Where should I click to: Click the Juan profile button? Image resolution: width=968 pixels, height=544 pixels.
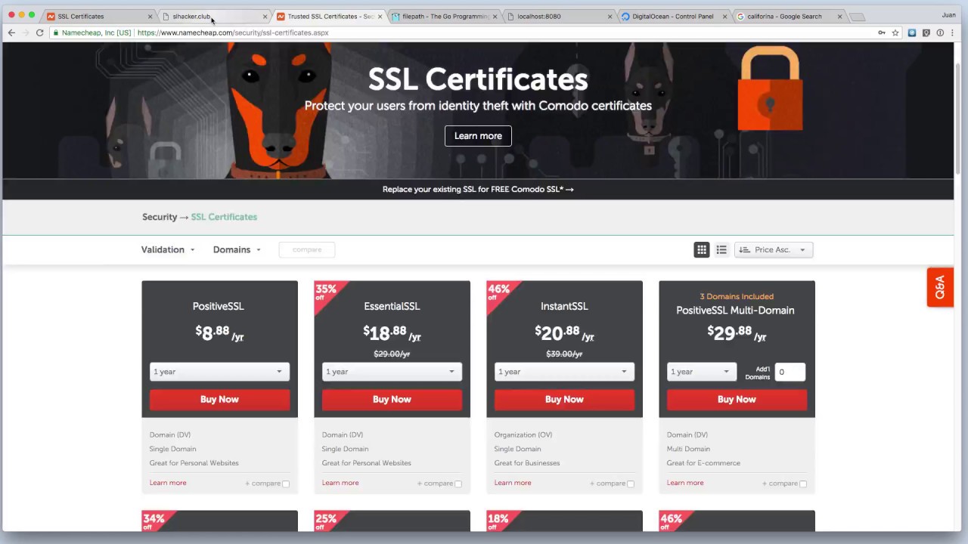948,15
